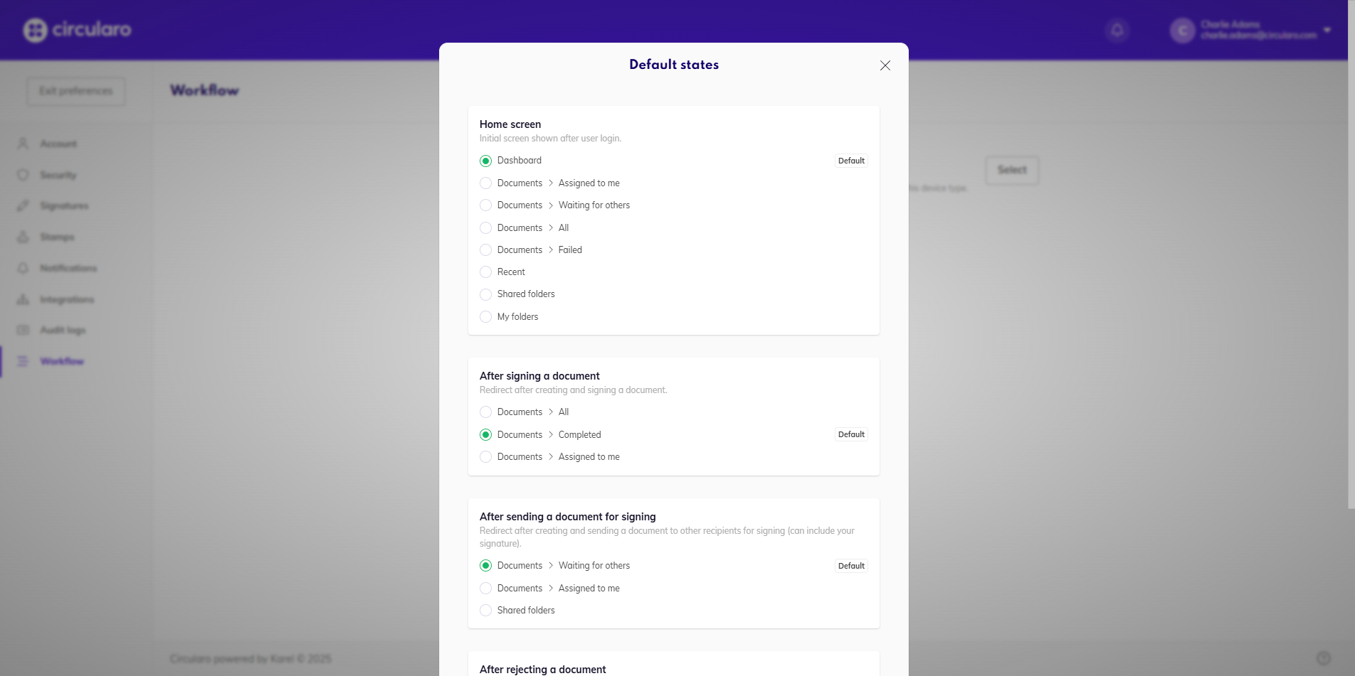
Task: Click the page vertical scrollbar
Action: (x=1351, y=284)
